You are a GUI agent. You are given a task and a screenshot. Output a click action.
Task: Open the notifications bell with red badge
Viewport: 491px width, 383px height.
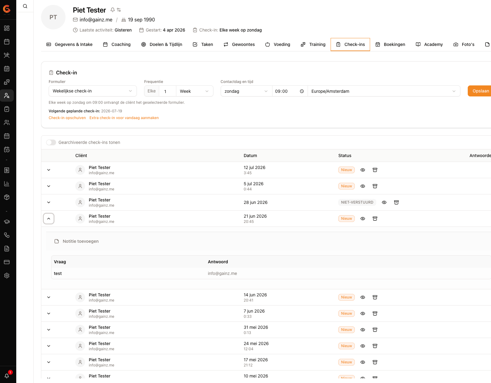7,375
